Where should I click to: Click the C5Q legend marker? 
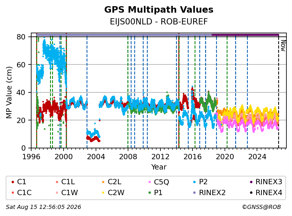click(x=150, y=182)
